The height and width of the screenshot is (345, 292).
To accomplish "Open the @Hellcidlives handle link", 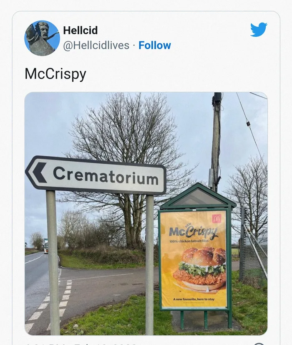I will pos(96,46).
